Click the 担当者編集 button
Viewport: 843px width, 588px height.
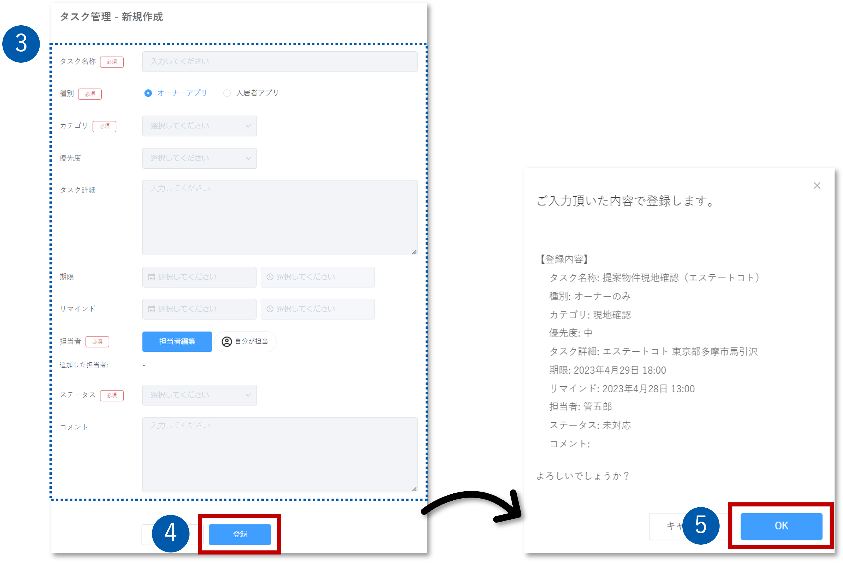(177, 342)
